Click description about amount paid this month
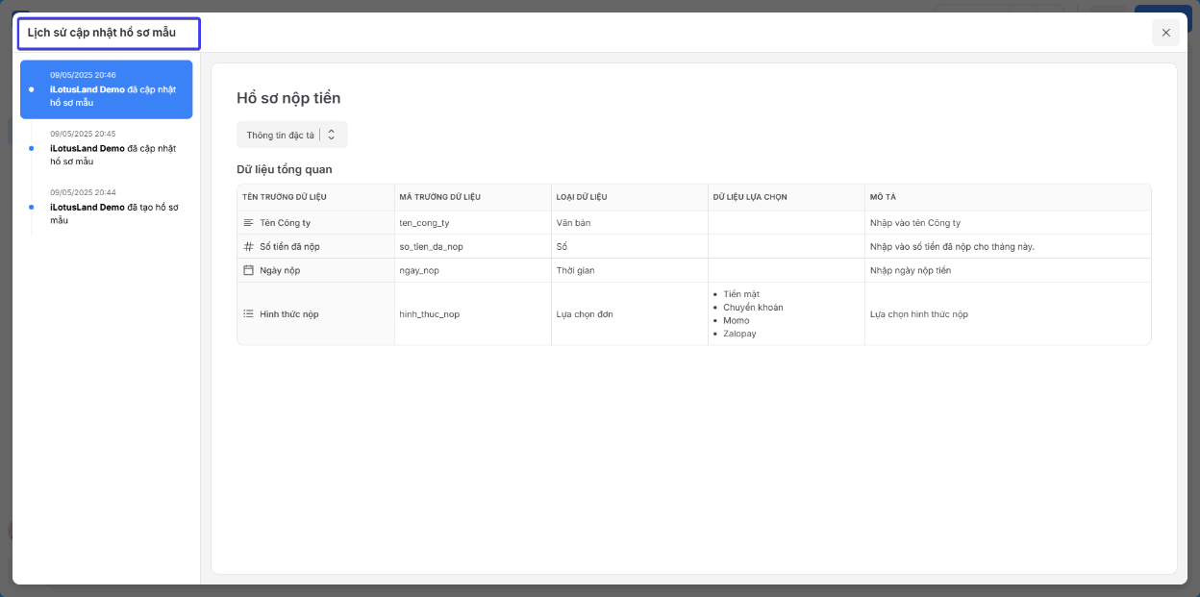1200x597 pixels. [x=952, y=247]
